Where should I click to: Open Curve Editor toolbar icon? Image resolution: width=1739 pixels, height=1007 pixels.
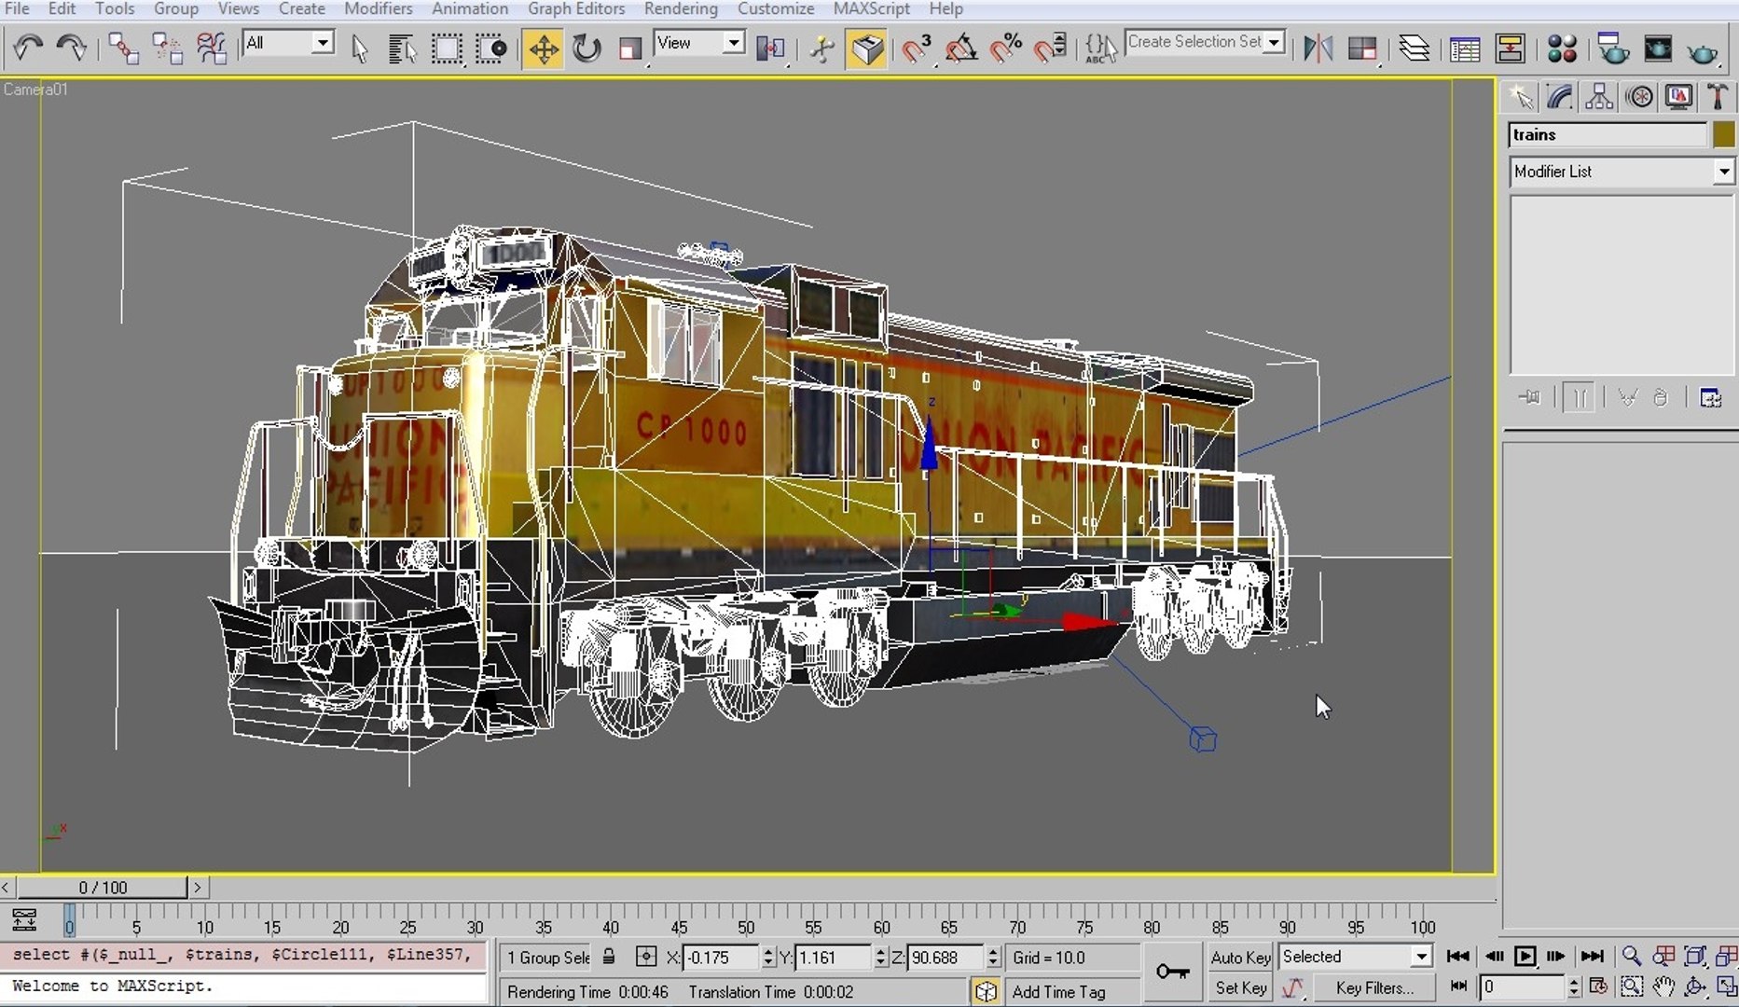click(x=1465, y=48)
